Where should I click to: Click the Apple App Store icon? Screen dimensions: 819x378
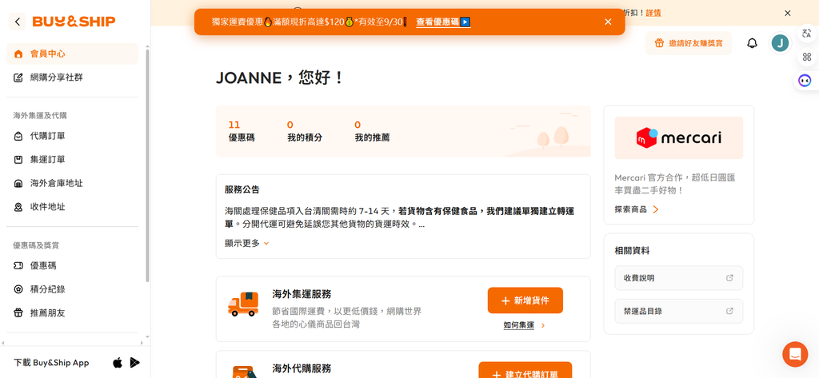coord(118,362)
